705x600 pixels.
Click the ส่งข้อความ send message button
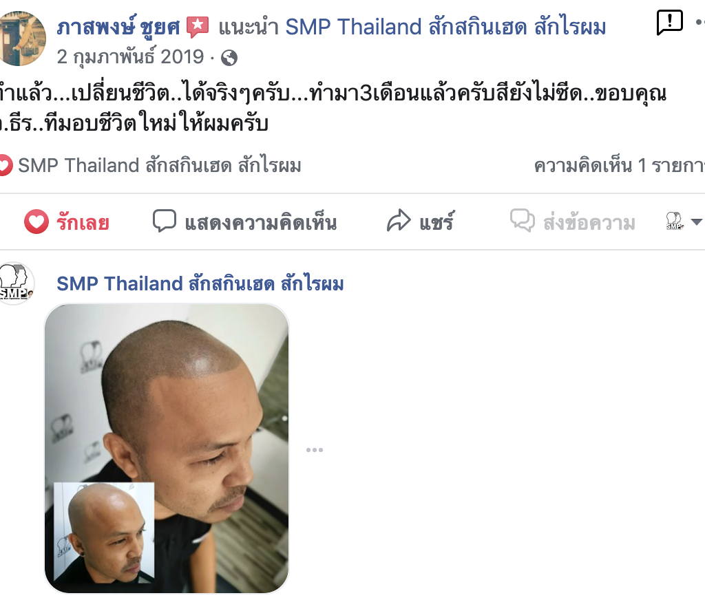[x=572, y=222]
